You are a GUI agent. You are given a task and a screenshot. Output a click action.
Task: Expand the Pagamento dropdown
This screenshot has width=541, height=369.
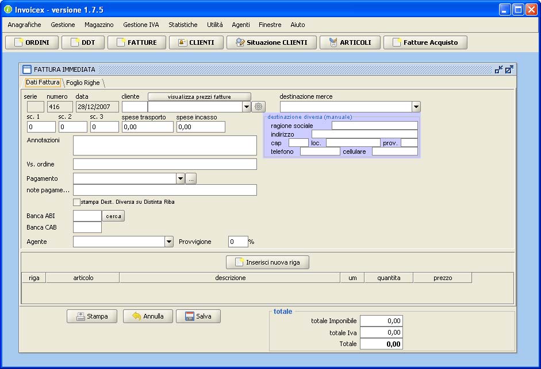[x=181, y=178]
